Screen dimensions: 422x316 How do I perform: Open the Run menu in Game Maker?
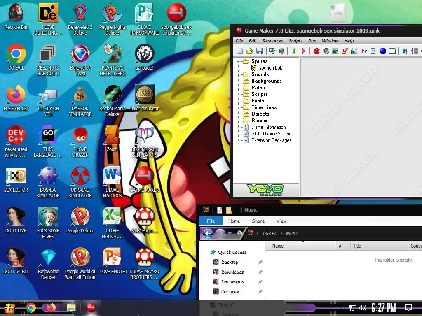[x=312, y=41]
